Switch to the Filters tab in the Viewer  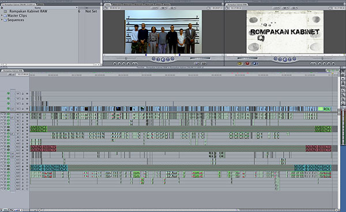[x=158, y=5]
